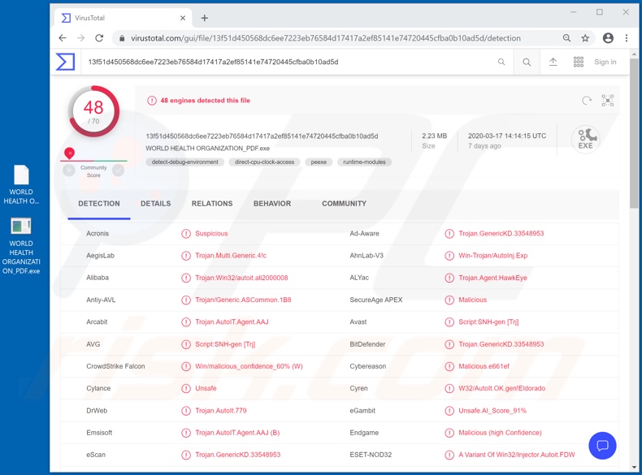
Task: Click the peexe tag
Action: coord(319,162)
